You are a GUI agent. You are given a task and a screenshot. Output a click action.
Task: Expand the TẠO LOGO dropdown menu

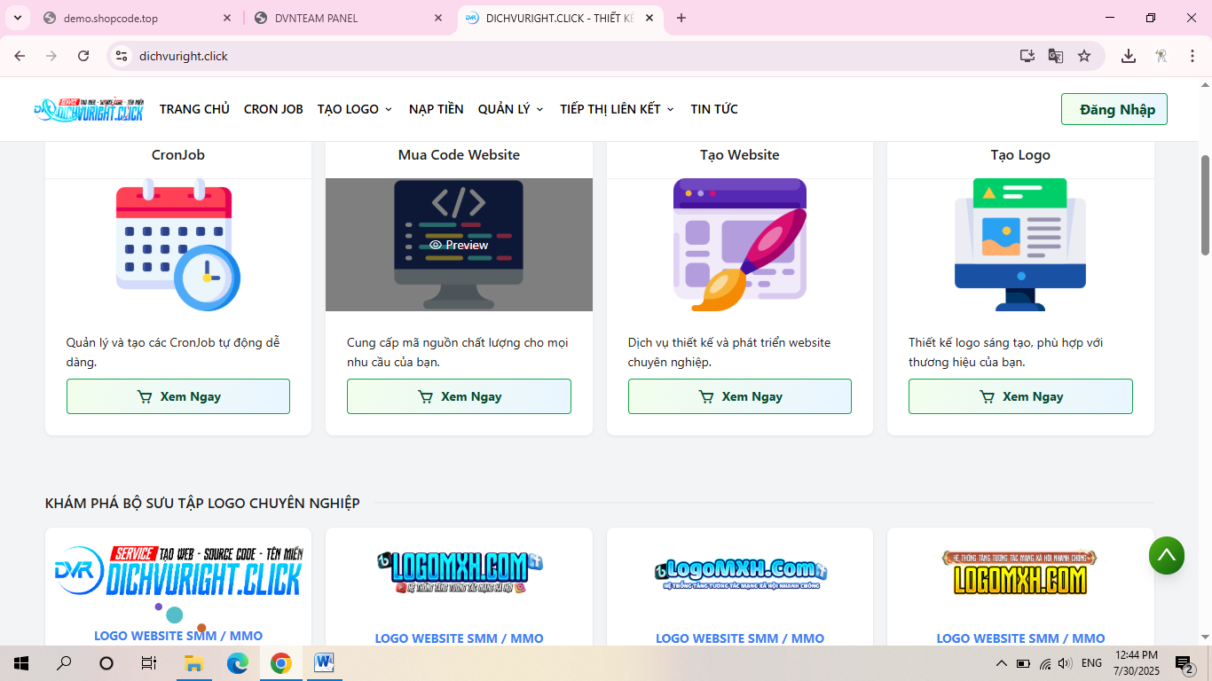(x=355, y=109)
